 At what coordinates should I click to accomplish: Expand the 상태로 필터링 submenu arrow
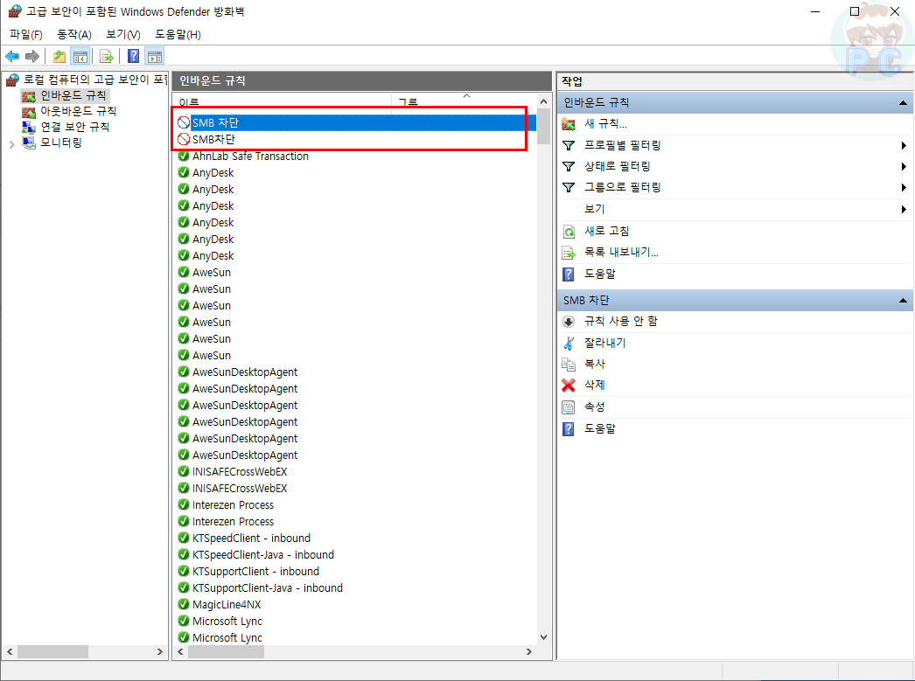pyautogui.click(x=904, y=167)
